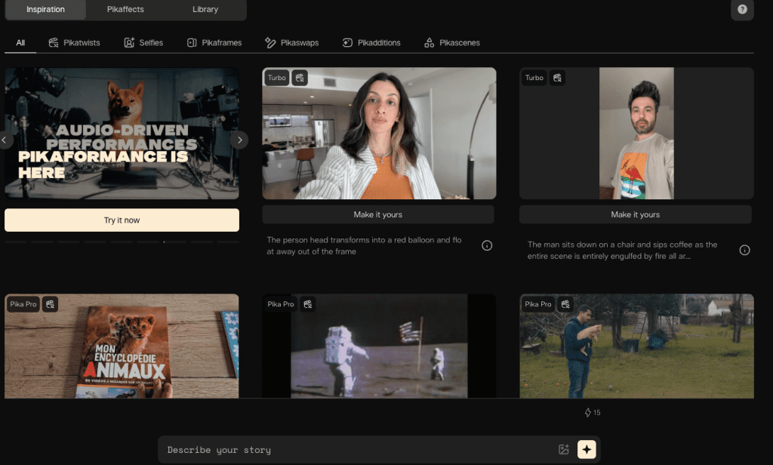This screenshot has height=465, width=773.
Task: Select the Pikaswaps filter
Action: click(291, 43)
